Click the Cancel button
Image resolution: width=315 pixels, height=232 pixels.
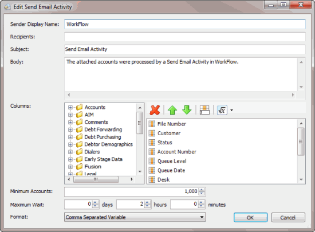click(x=288, y=218)
